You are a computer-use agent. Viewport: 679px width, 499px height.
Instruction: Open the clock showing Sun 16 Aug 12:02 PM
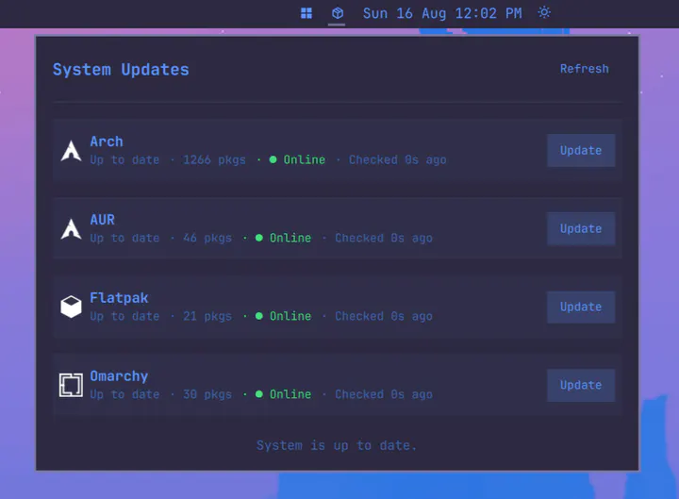442,13
